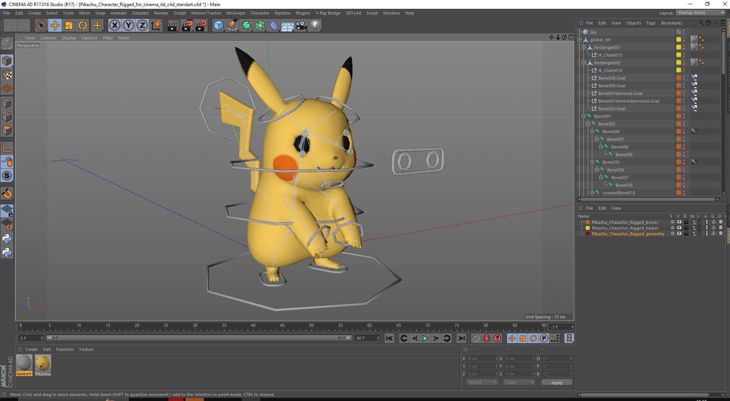Open the Simulate menu
Screen dimensions: 730x401
coord(140,13)
